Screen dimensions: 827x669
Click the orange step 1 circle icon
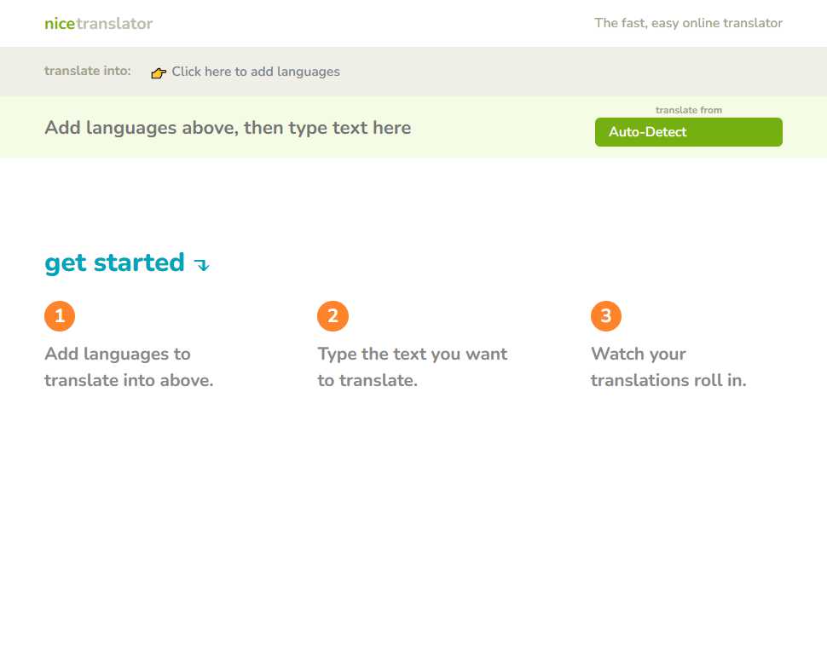(x=59, y=315)
